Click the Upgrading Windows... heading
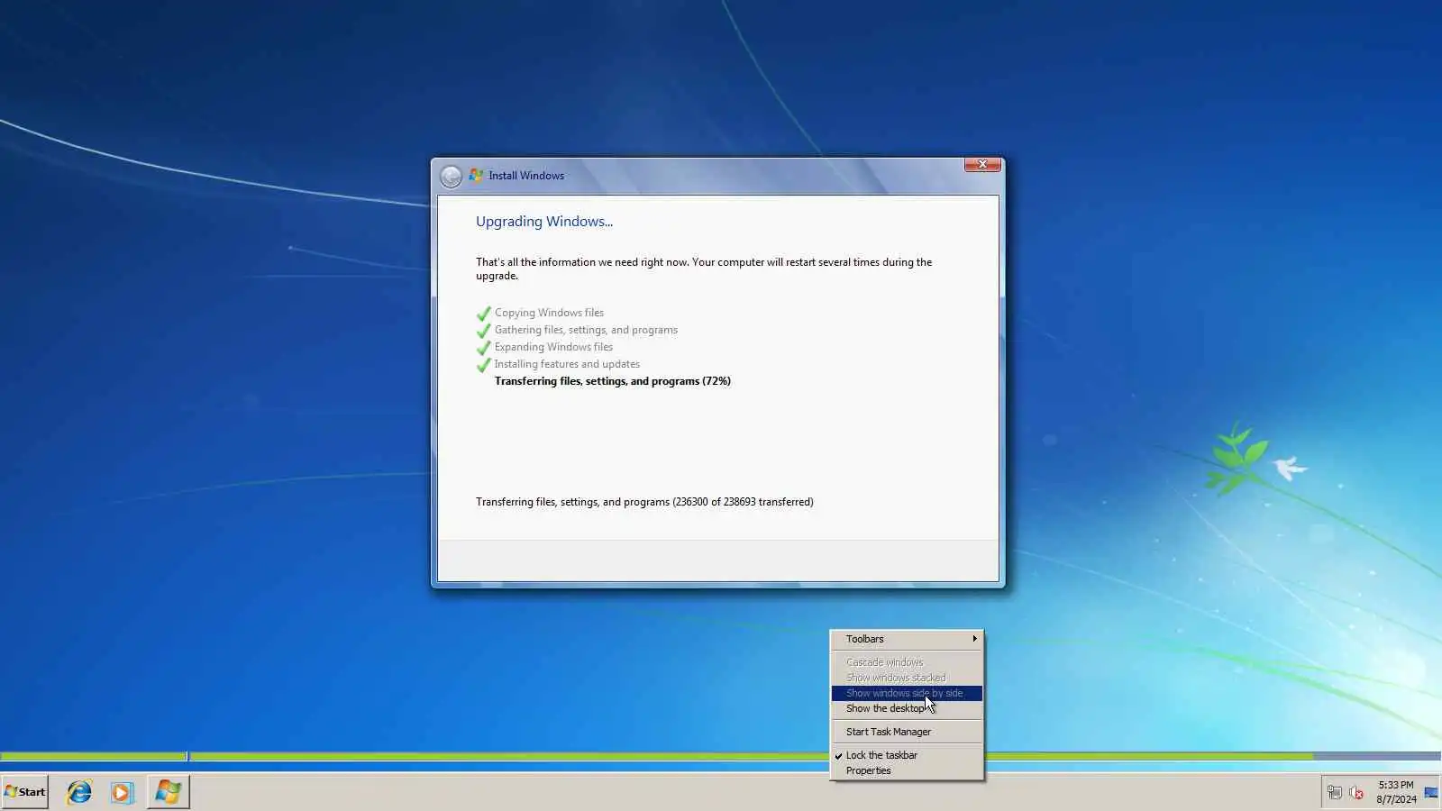 pos(544,222)
